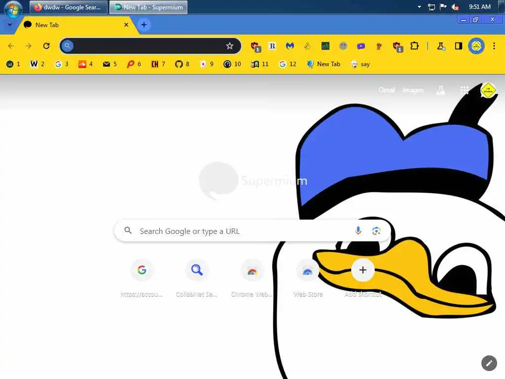Open the bookmark numbered 9

[x=207, y=64]
